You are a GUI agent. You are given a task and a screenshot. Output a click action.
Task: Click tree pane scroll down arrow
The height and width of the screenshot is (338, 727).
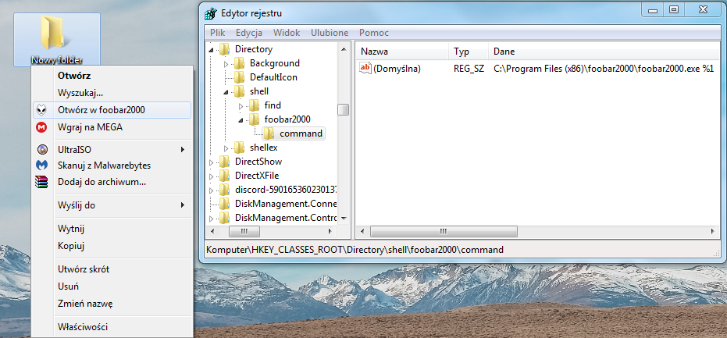click(343, 218)
